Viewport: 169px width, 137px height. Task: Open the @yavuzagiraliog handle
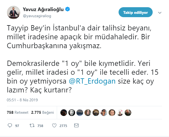(37, 16)
